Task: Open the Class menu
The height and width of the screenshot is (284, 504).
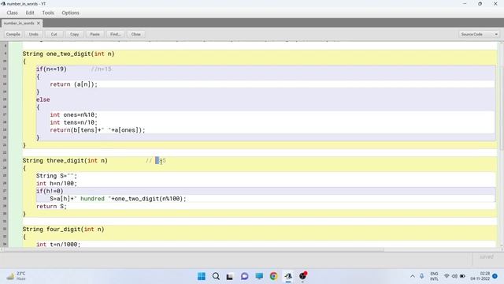Action: click(13, 13)
